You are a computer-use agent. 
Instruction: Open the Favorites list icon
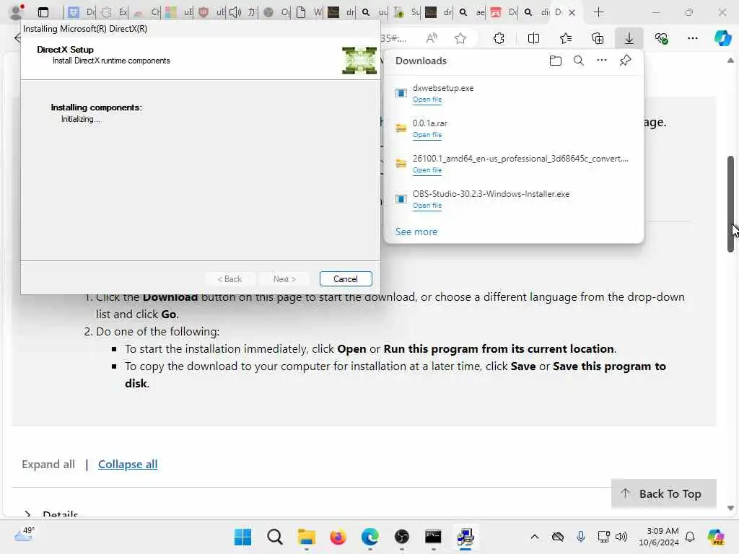(x=566, y=38)
